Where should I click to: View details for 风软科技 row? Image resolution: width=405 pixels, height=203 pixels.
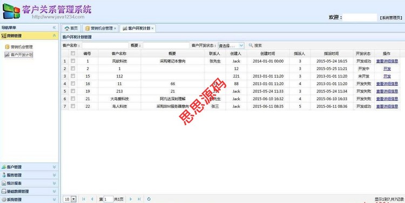click(387, 61)
